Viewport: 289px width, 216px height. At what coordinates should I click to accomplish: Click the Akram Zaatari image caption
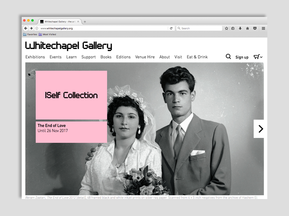(141, 197)
